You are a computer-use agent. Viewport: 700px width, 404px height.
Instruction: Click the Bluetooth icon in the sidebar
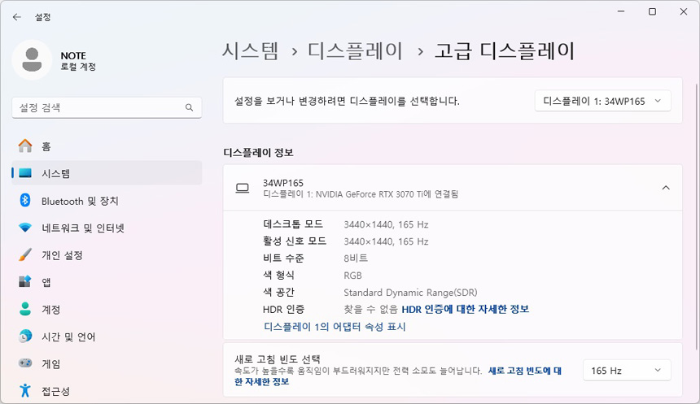click(x=25, y=201)
